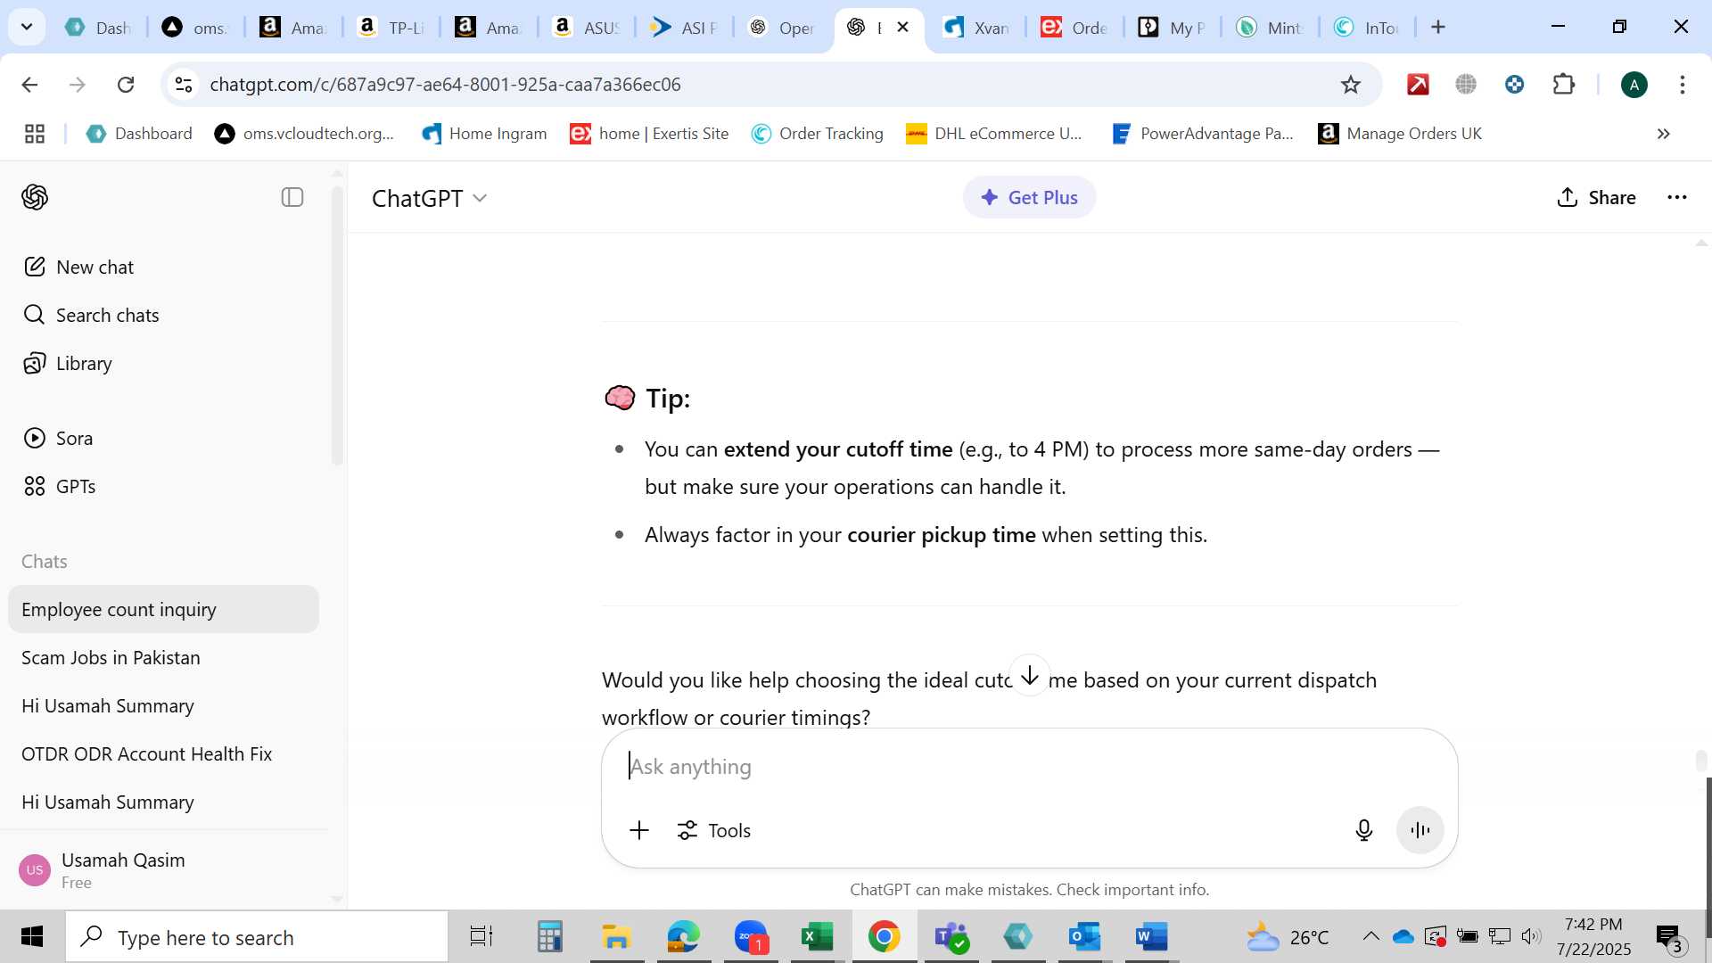Show more bookmarks with the double chevron

point(1663,134)
